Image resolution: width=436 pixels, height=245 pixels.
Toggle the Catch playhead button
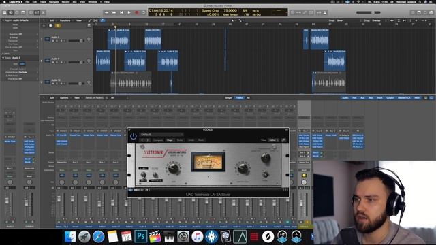coord(103,20)
